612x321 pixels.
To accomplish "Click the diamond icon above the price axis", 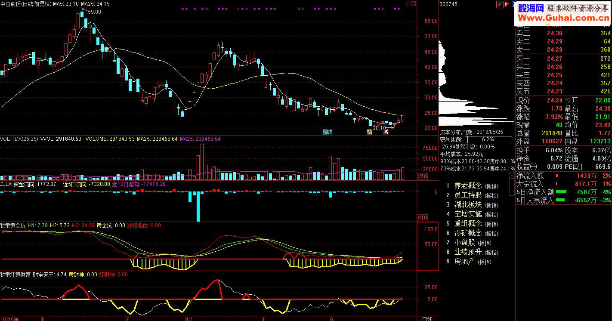I will (x=408, y=3).
